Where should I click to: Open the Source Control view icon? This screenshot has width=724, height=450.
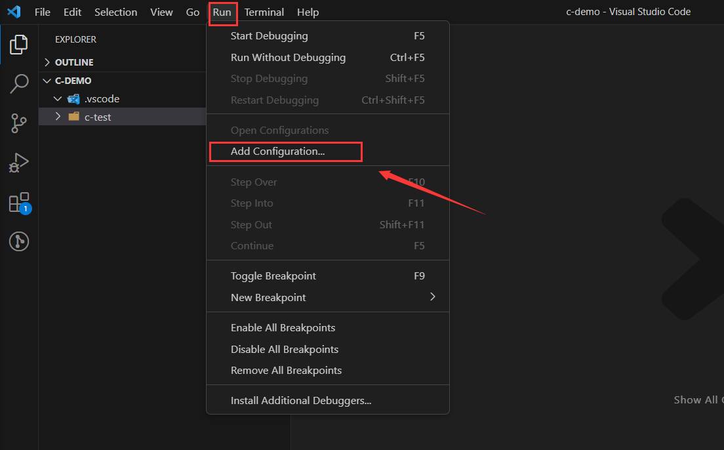19,123
